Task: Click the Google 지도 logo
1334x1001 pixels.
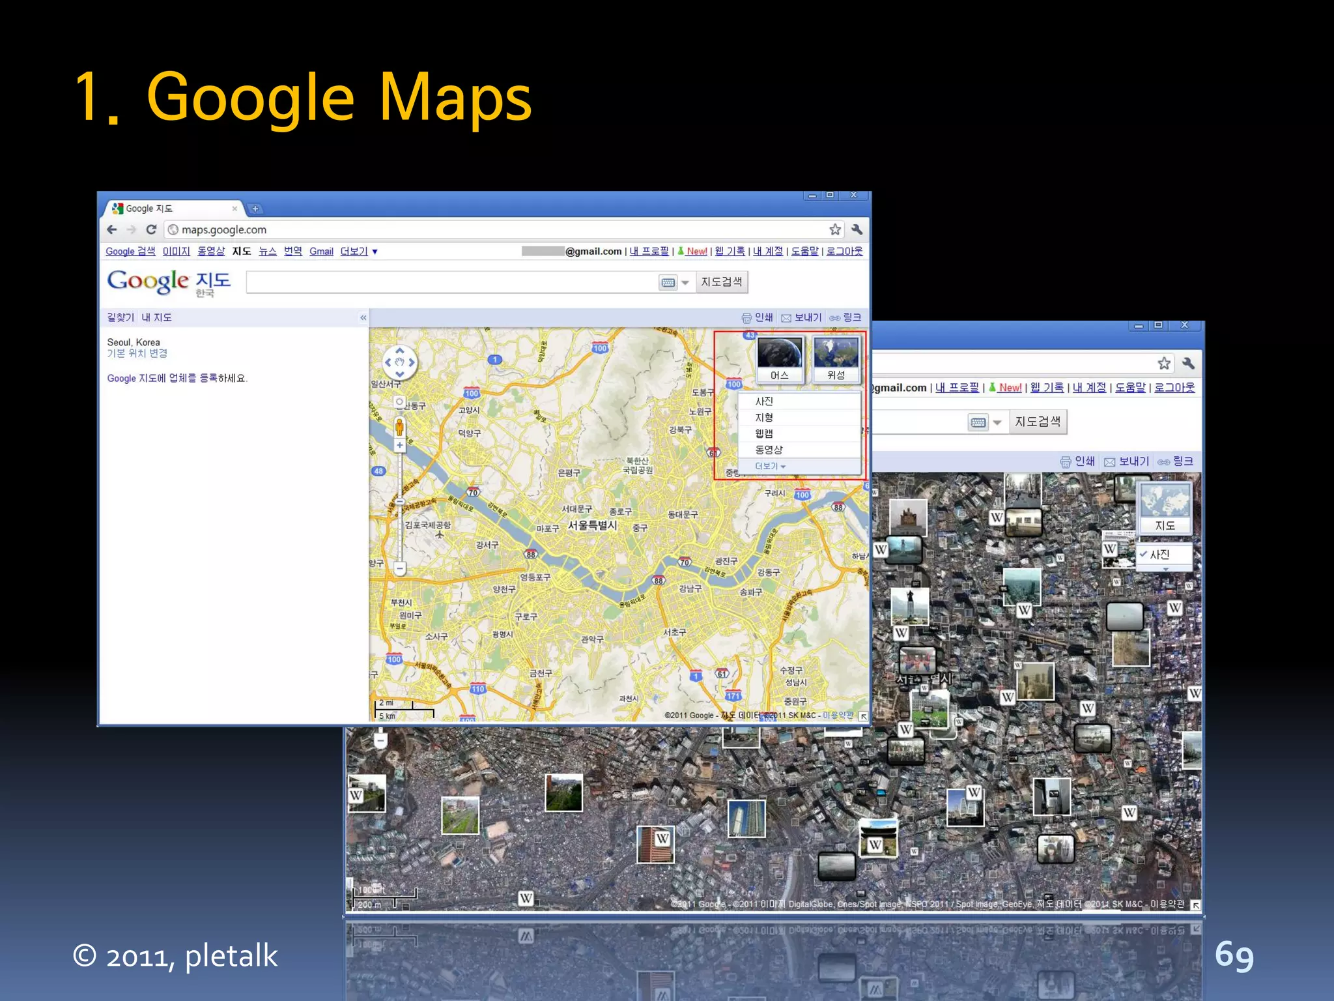Action: pyautogui.click(x=169, y=283)
